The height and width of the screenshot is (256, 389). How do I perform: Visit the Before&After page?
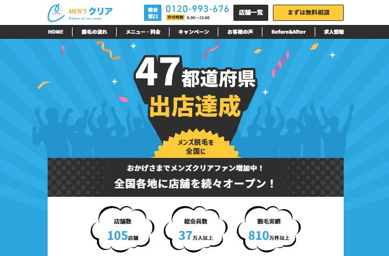click(x=289, y=32)
